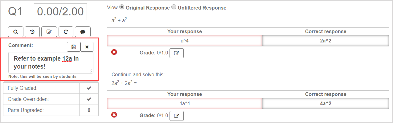Edit grade for the second part
The height and width of the screenshot is (123, 393).
pos(177,116)
